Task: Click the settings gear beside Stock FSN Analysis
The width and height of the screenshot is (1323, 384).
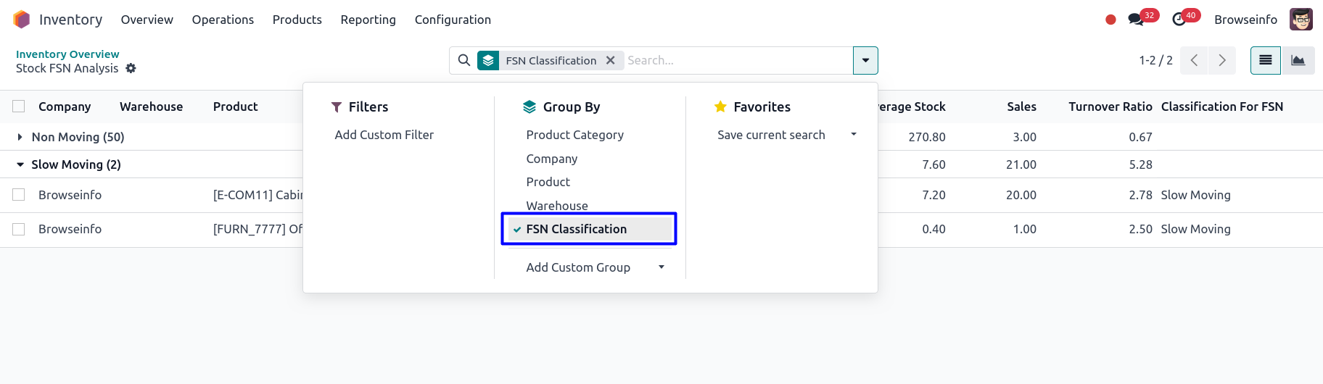Action: coord(131,68)
